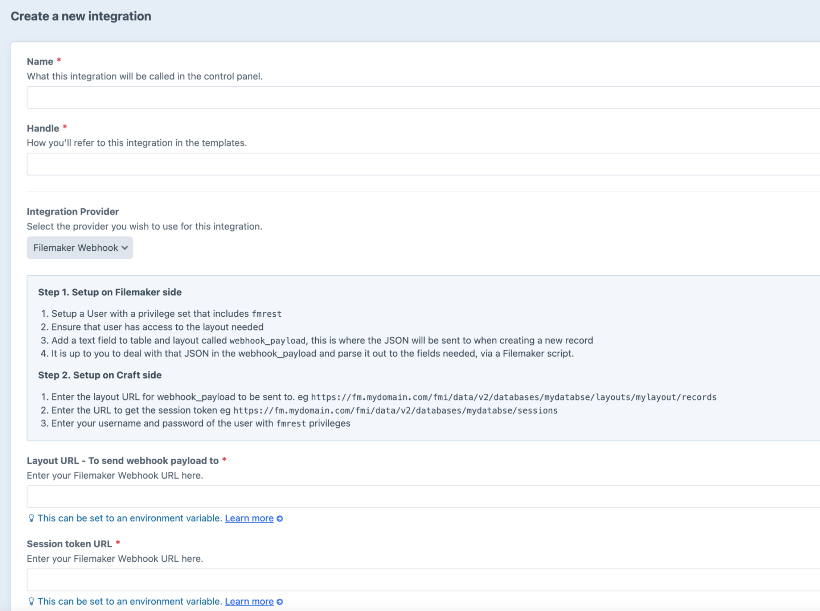Click 'Layout URL - To send webhook payload to' label

(x=123, y=461)
